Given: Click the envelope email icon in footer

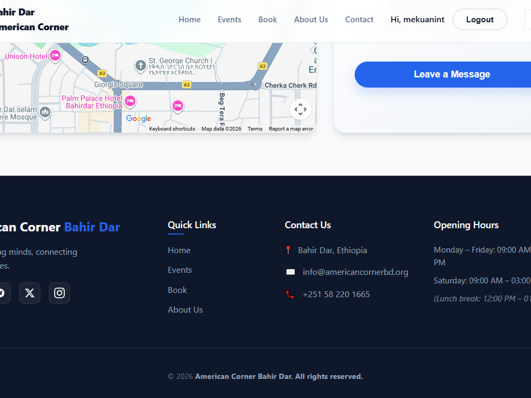Looking at the screenshot, I should (290, 272).
